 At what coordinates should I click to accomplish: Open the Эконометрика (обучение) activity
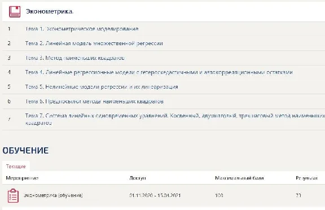(x=53, y=195)
